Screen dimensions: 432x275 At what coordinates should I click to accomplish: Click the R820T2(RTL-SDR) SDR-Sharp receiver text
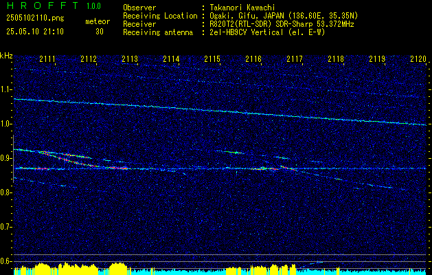pyautogui.click(x=282, y=24)
